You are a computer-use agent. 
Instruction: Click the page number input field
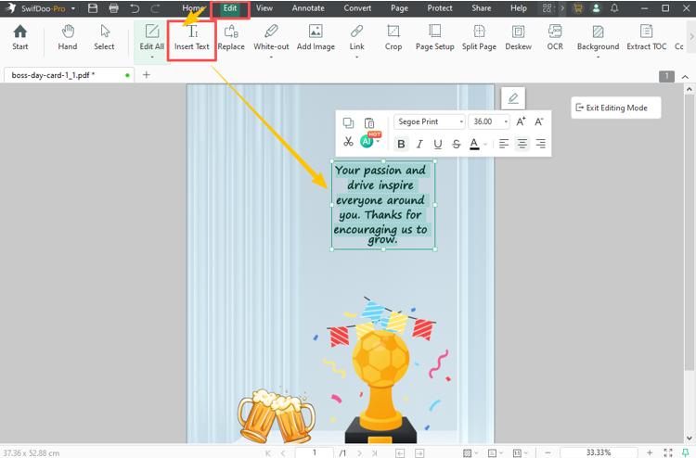tap(315, 452)
